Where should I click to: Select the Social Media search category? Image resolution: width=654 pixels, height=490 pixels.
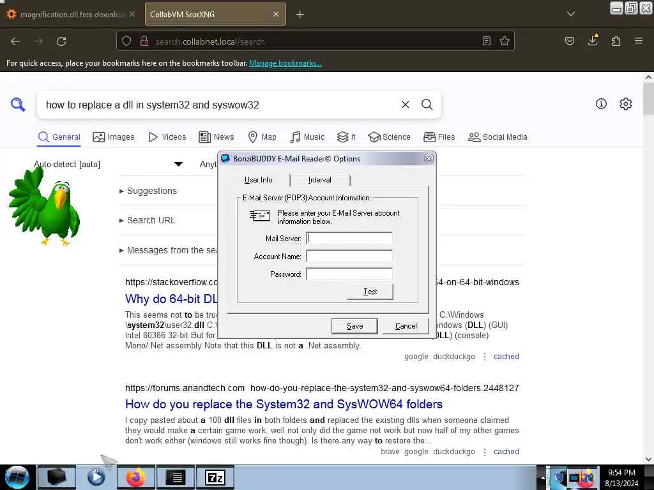(498, 137)
